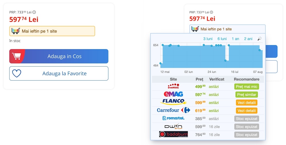Select the 2 ani chart range
The height and width of the screenshot is (145, 286).
coord(248,39)
